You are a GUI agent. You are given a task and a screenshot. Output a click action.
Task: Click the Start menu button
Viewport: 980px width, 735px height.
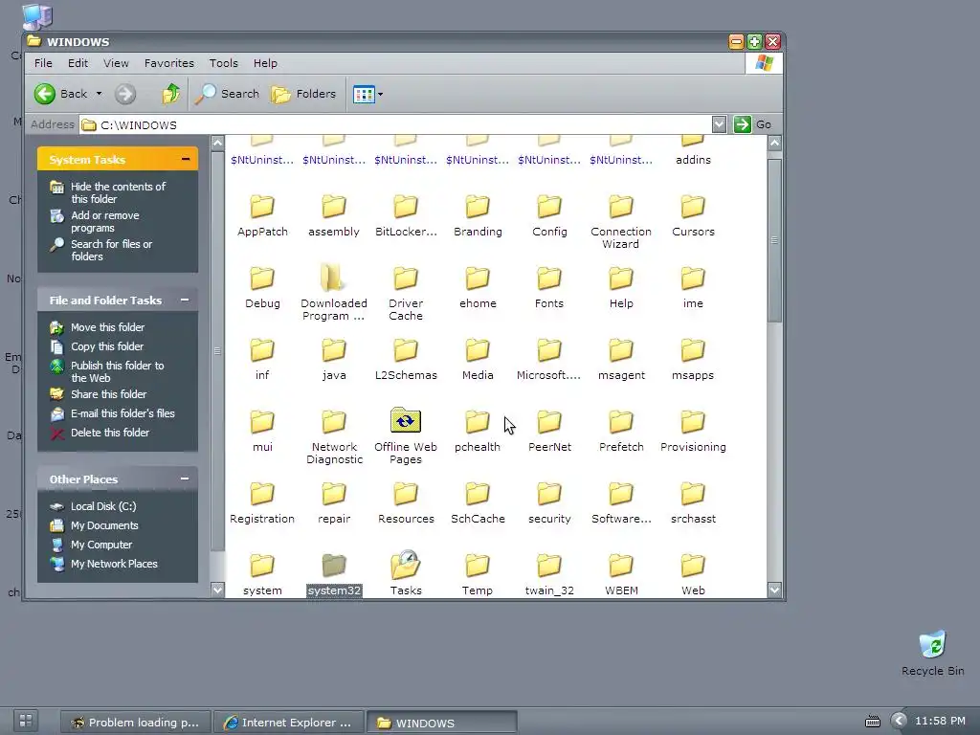point(26,721)
